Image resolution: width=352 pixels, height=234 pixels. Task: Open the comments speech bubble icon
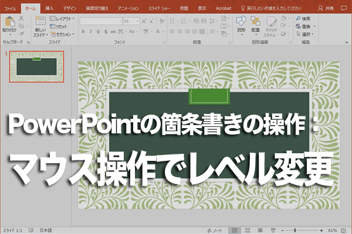(343, 8)
